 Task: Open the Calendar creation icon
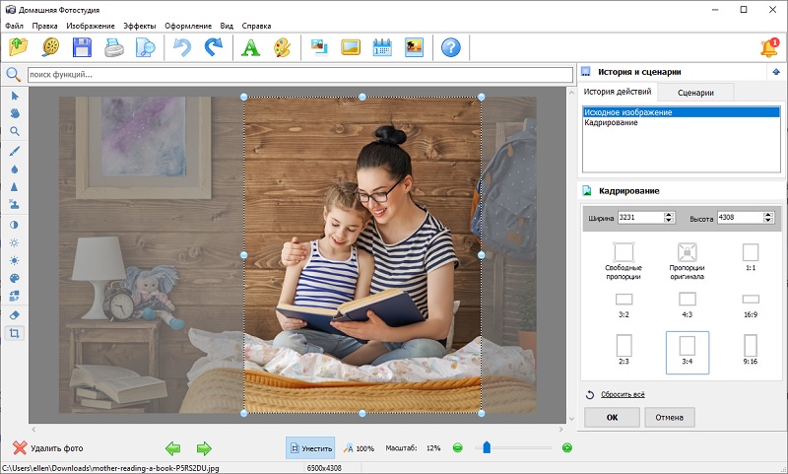click(382, 46)
